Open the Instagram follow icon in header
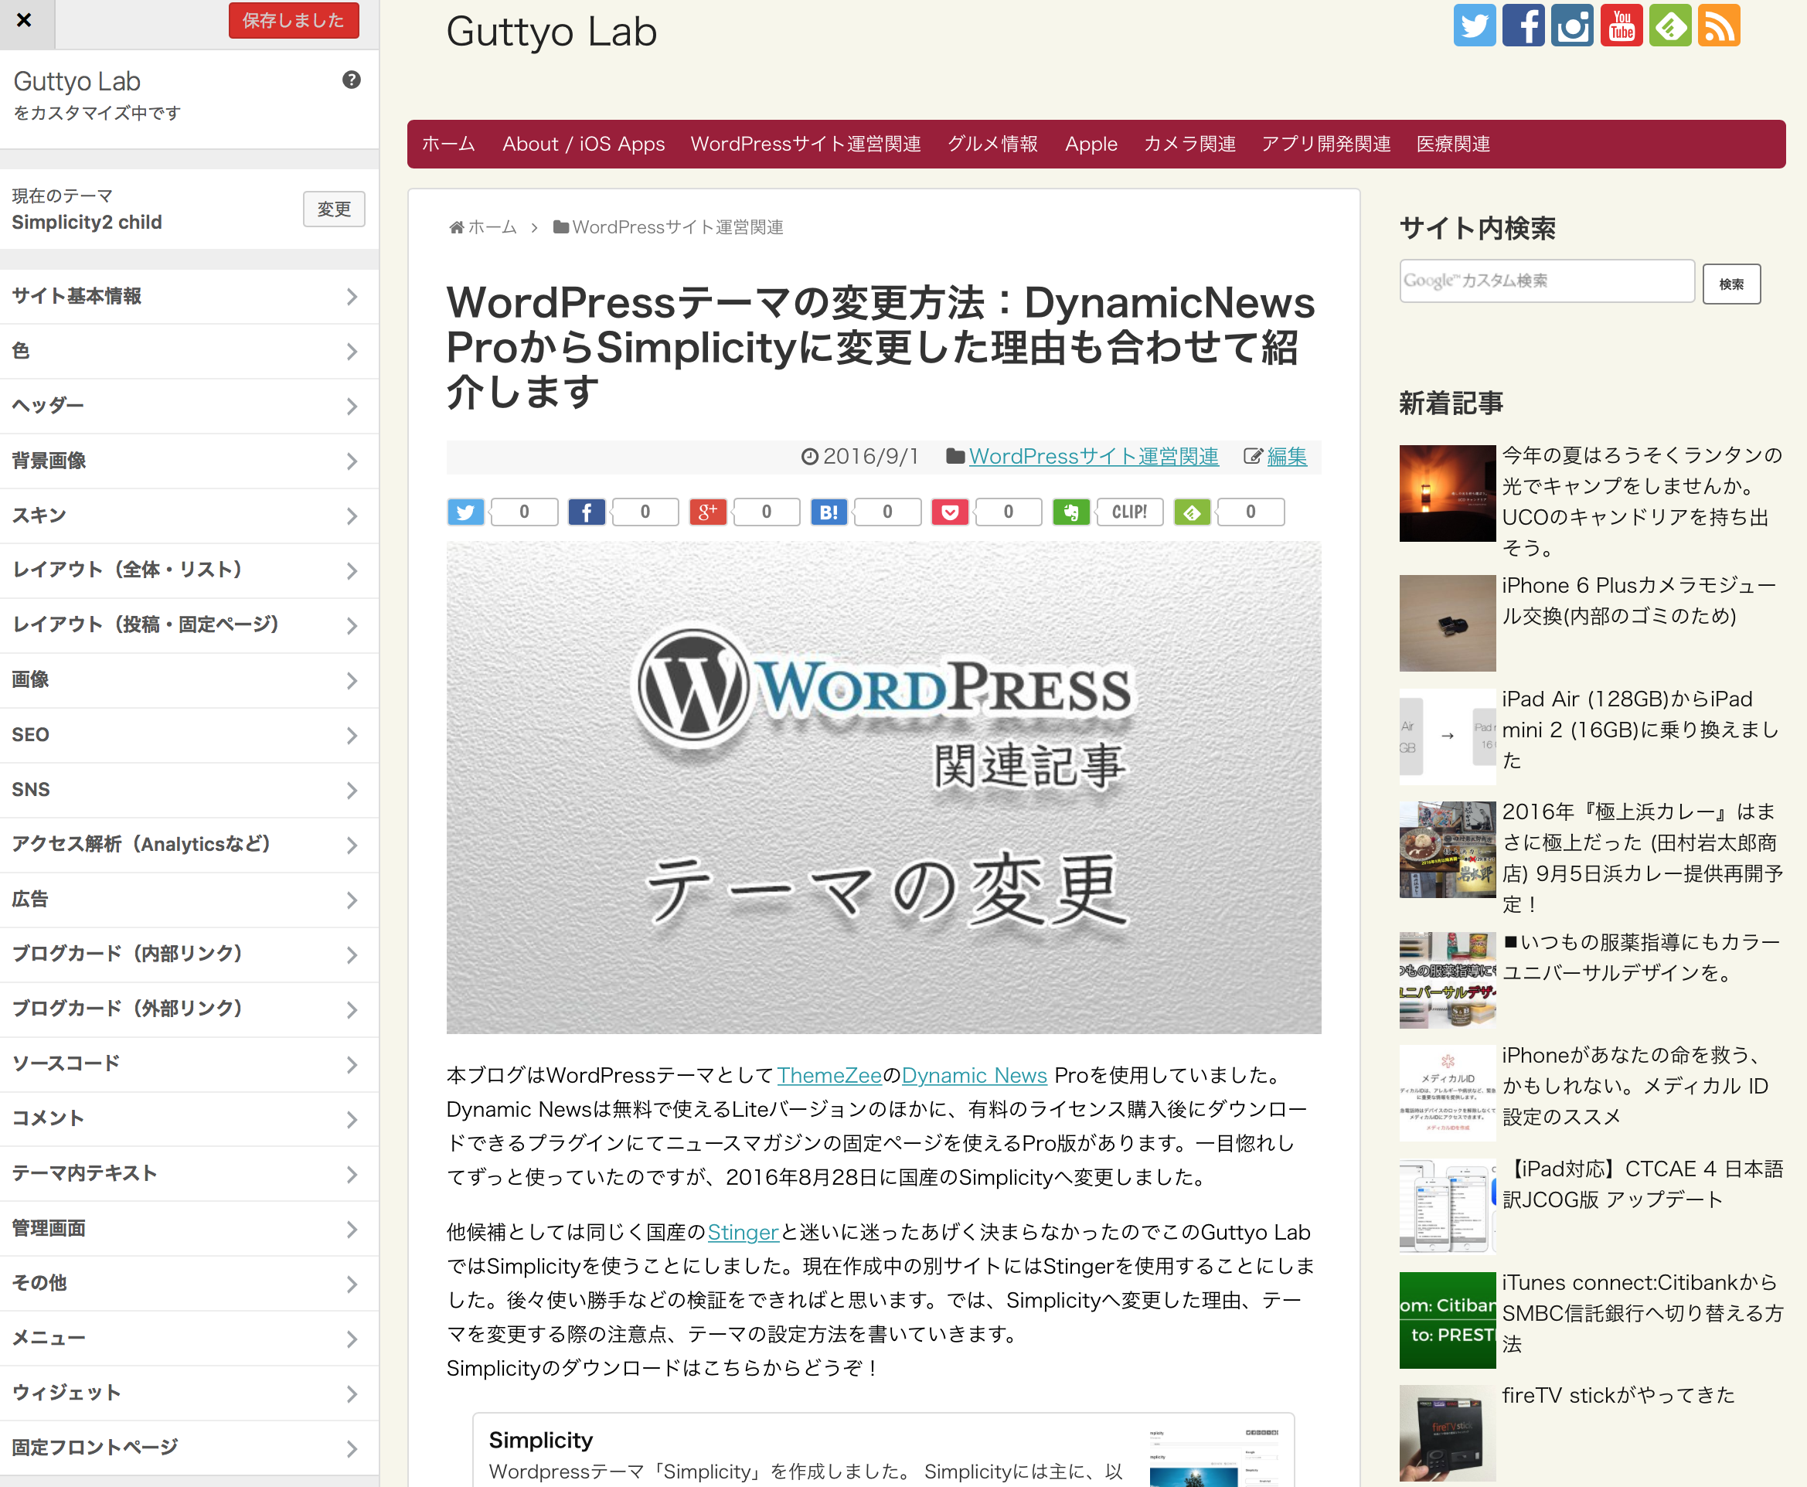This screenshot has width=1807, height=1487. [x=1572, y=25]
